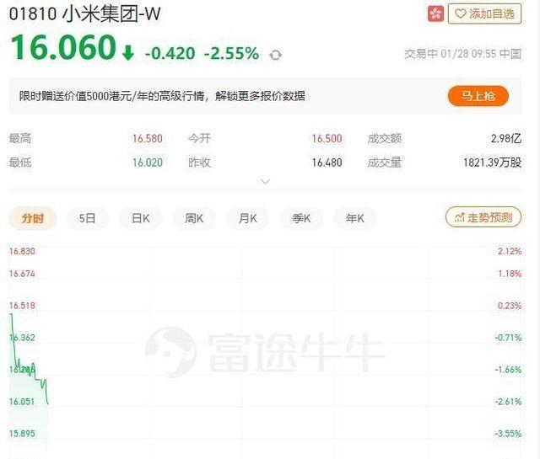
Task: Click the 成交量 value 1821.39万股
Action: 492,163
